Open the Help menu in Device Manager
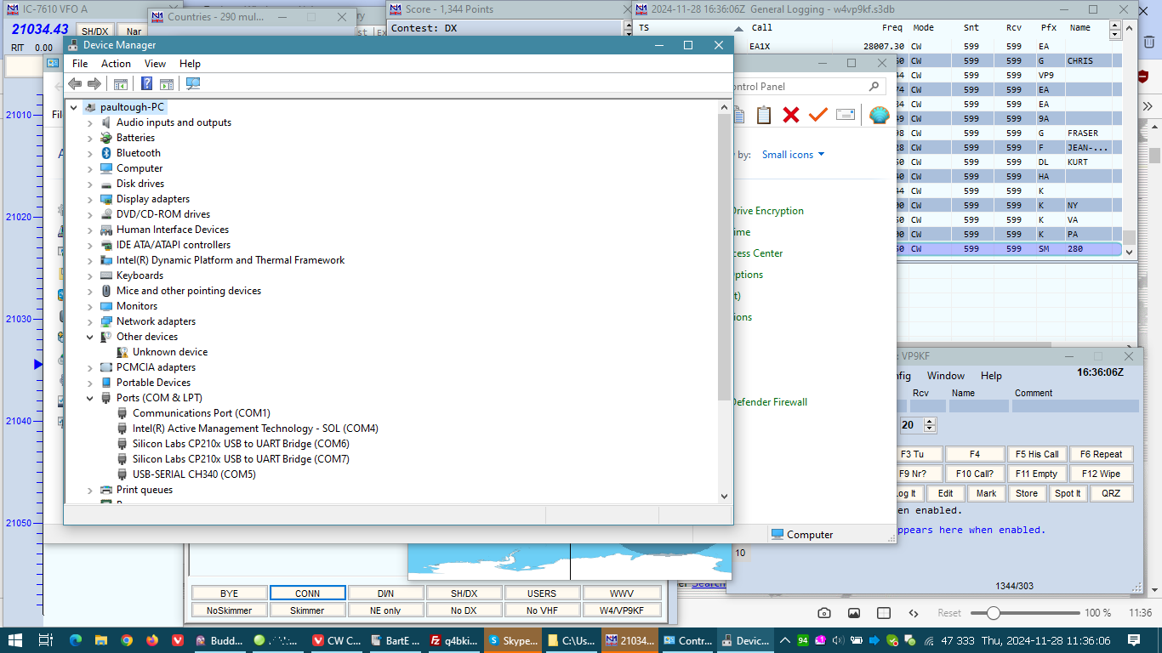1162x653 pixels. pyautogui.click(x=190, y=64)
